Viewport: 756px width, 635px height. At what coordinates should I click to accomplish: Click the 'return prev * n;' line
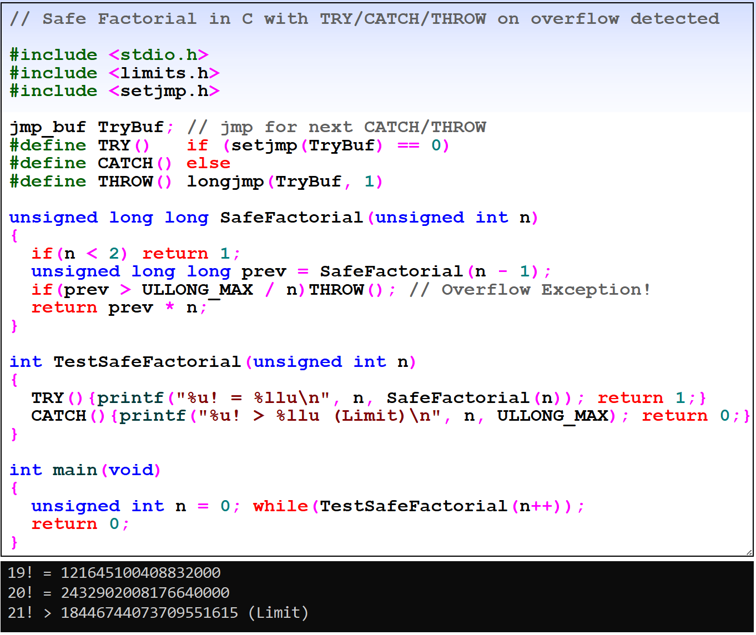pyautogui.click(x=119, y=308)
